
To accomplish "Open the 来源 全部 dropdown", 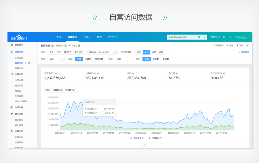I will pyautogui.click(x=56, y=59).
